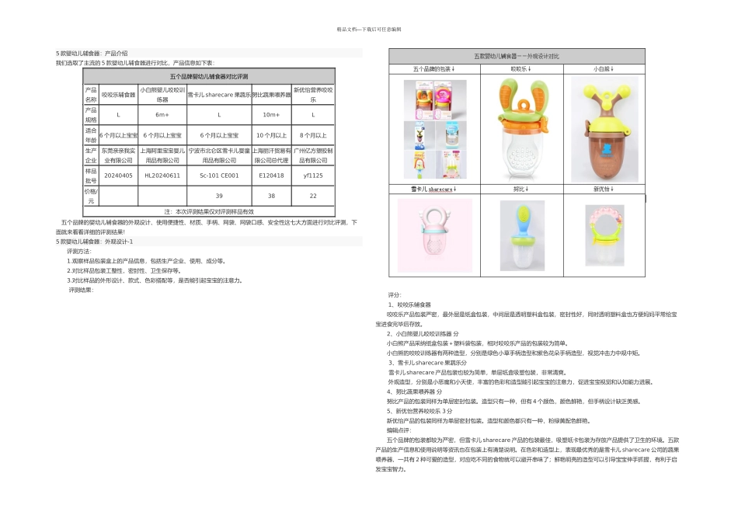Click the 产品规格 row header

pos(91,115)
